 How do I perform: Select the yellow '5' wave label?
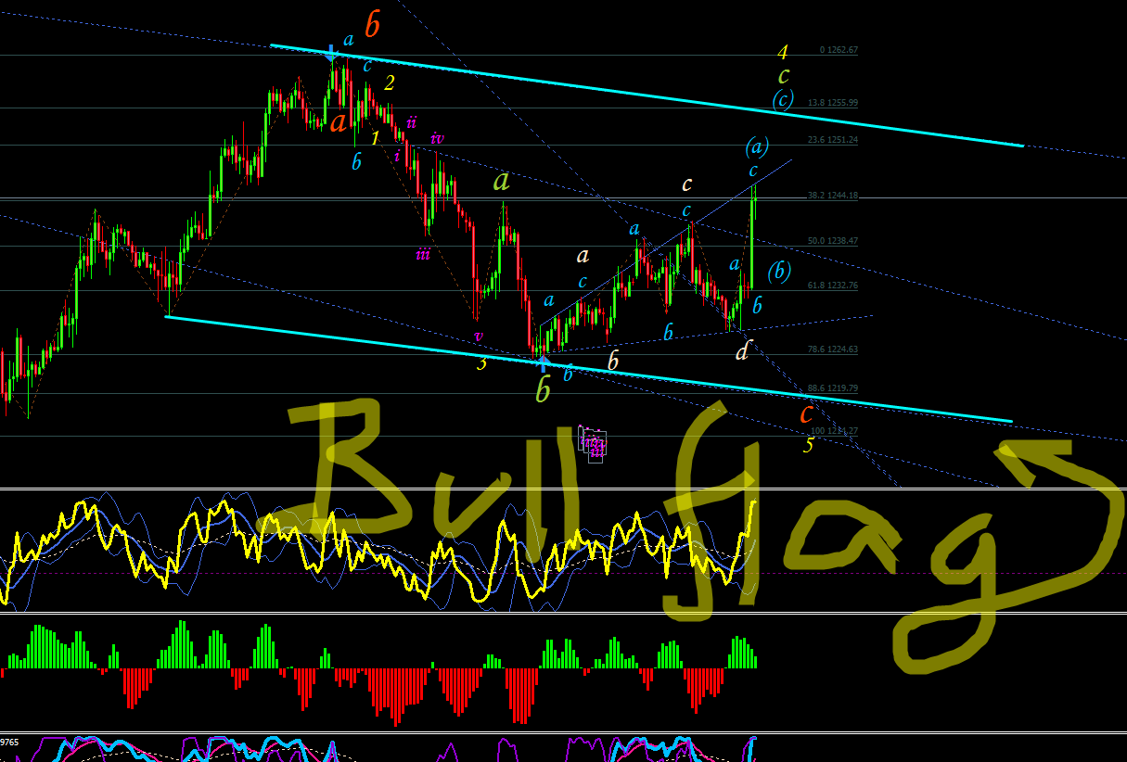tap(809, 445)
